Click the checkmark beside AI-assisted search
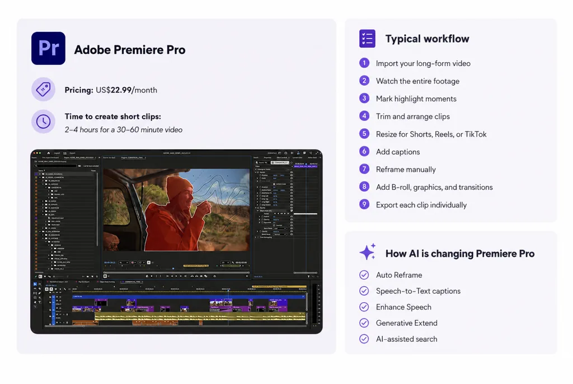The image size is (573, 384). point(364,339)
